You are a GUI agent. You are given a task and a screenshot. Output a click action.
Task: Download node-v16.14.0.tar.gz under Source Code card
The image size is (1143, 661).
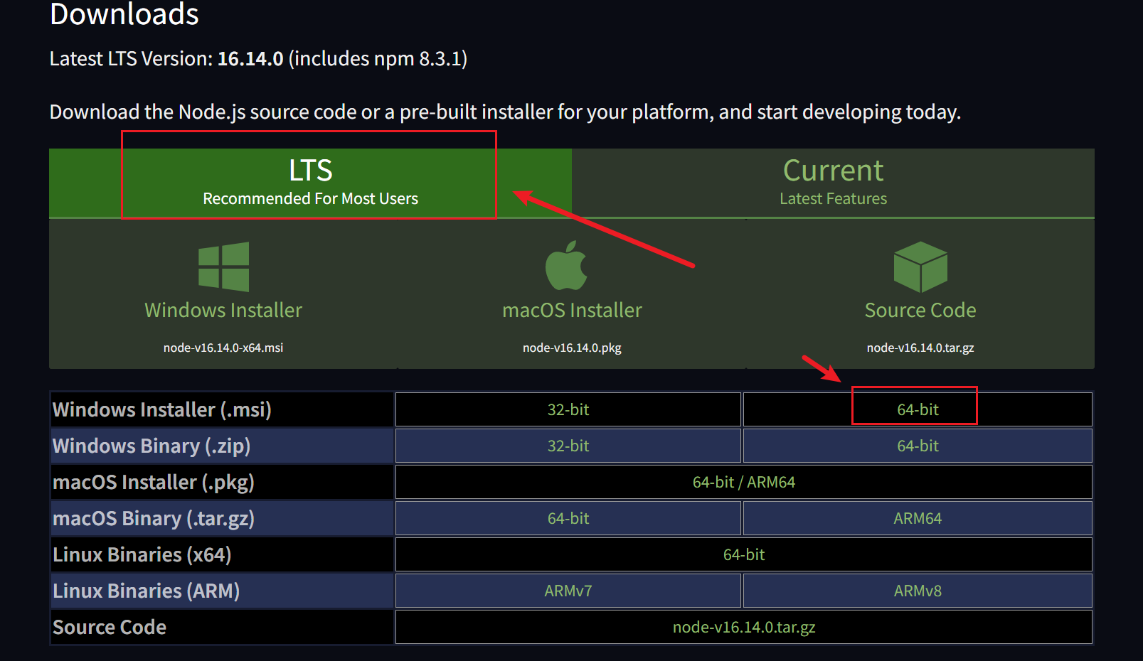point(920,348)
